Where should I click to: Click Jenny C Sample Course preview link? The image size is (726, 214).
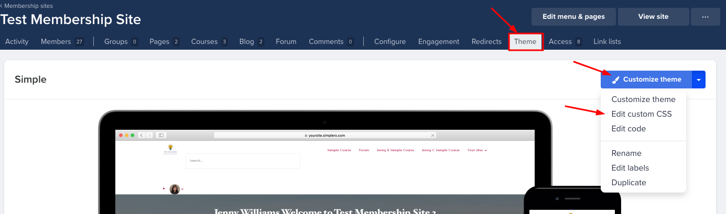coord(440,150)
